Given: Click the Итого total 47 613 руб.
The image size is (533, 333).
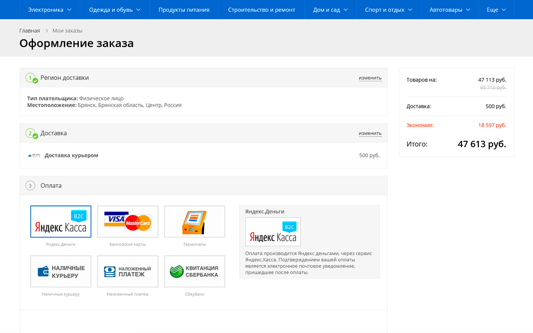Looking at the screenshot, I should pos(482,144).
